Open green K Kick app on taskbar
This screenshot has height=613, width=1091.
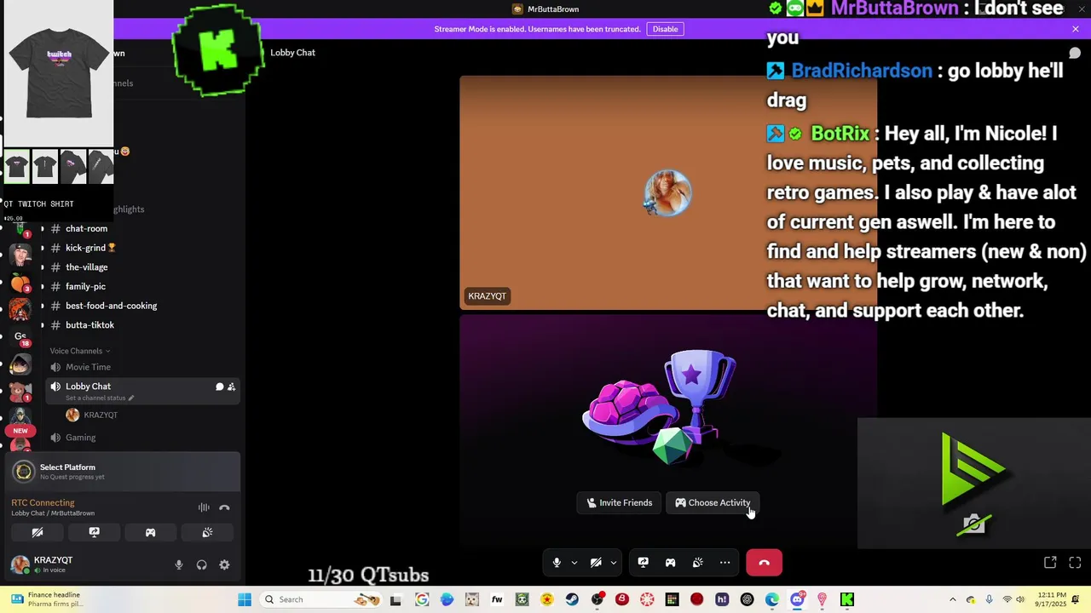tap(847, 599)
